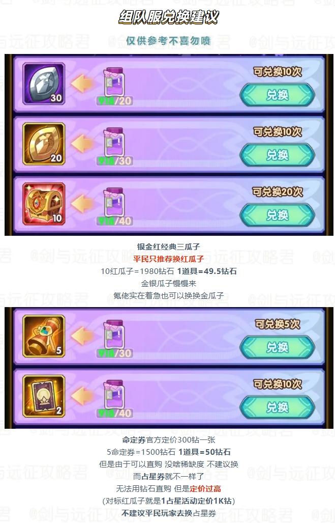This screenshot has height=523, width=335.
Task: Click purple jar cost icon in scroll row
Action: point(114,335)
